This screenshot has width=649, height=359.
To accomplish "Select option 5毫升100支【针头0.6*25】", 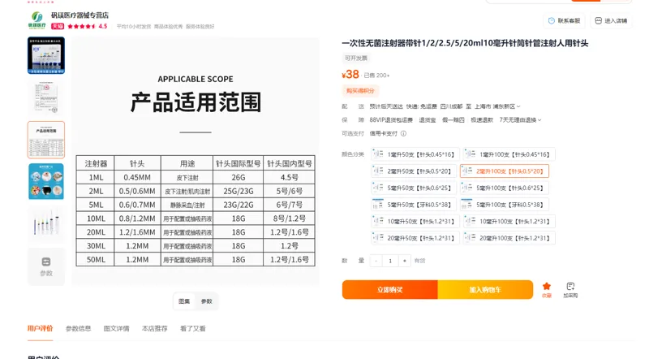I will [505, 188].
